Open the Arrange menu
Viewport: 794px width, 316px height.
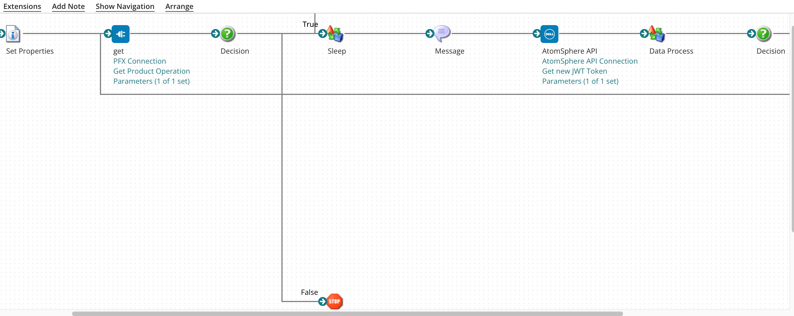(x=179, y=6)
